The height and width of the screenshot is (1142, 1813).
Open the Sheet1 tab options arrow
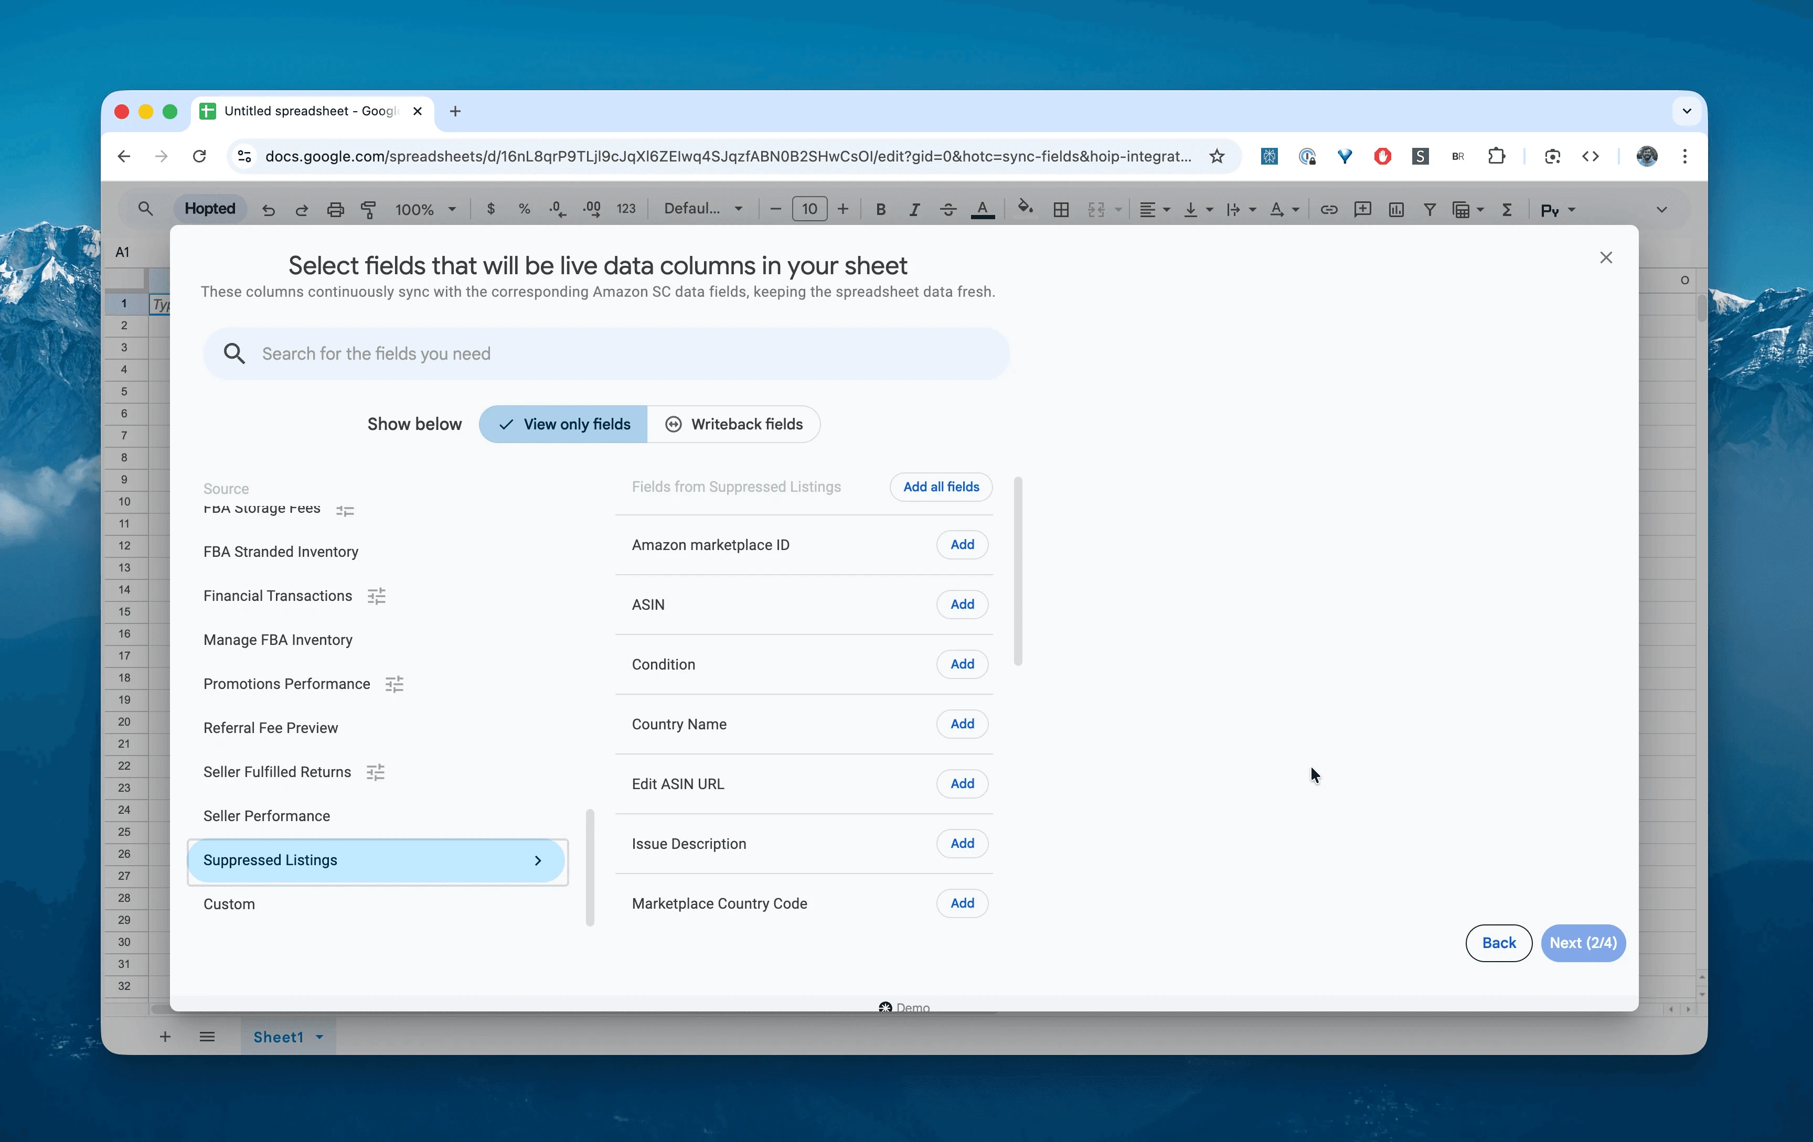click(320, 1037)
